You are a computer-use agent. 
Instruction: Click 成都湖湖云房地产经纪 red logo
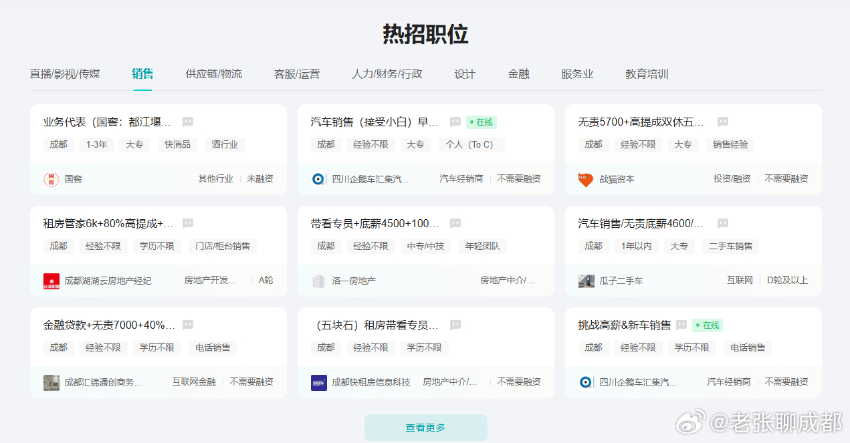pyautogui.click(x=51, y=281)
